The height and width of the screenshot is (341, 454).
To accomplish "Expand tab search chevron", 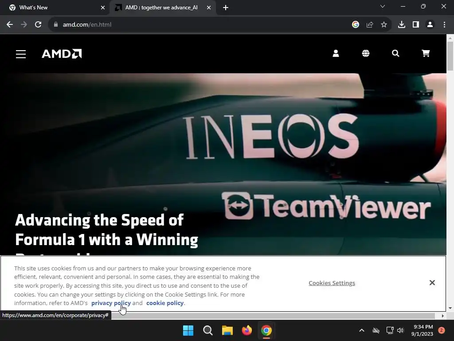I will coord(383,6).
